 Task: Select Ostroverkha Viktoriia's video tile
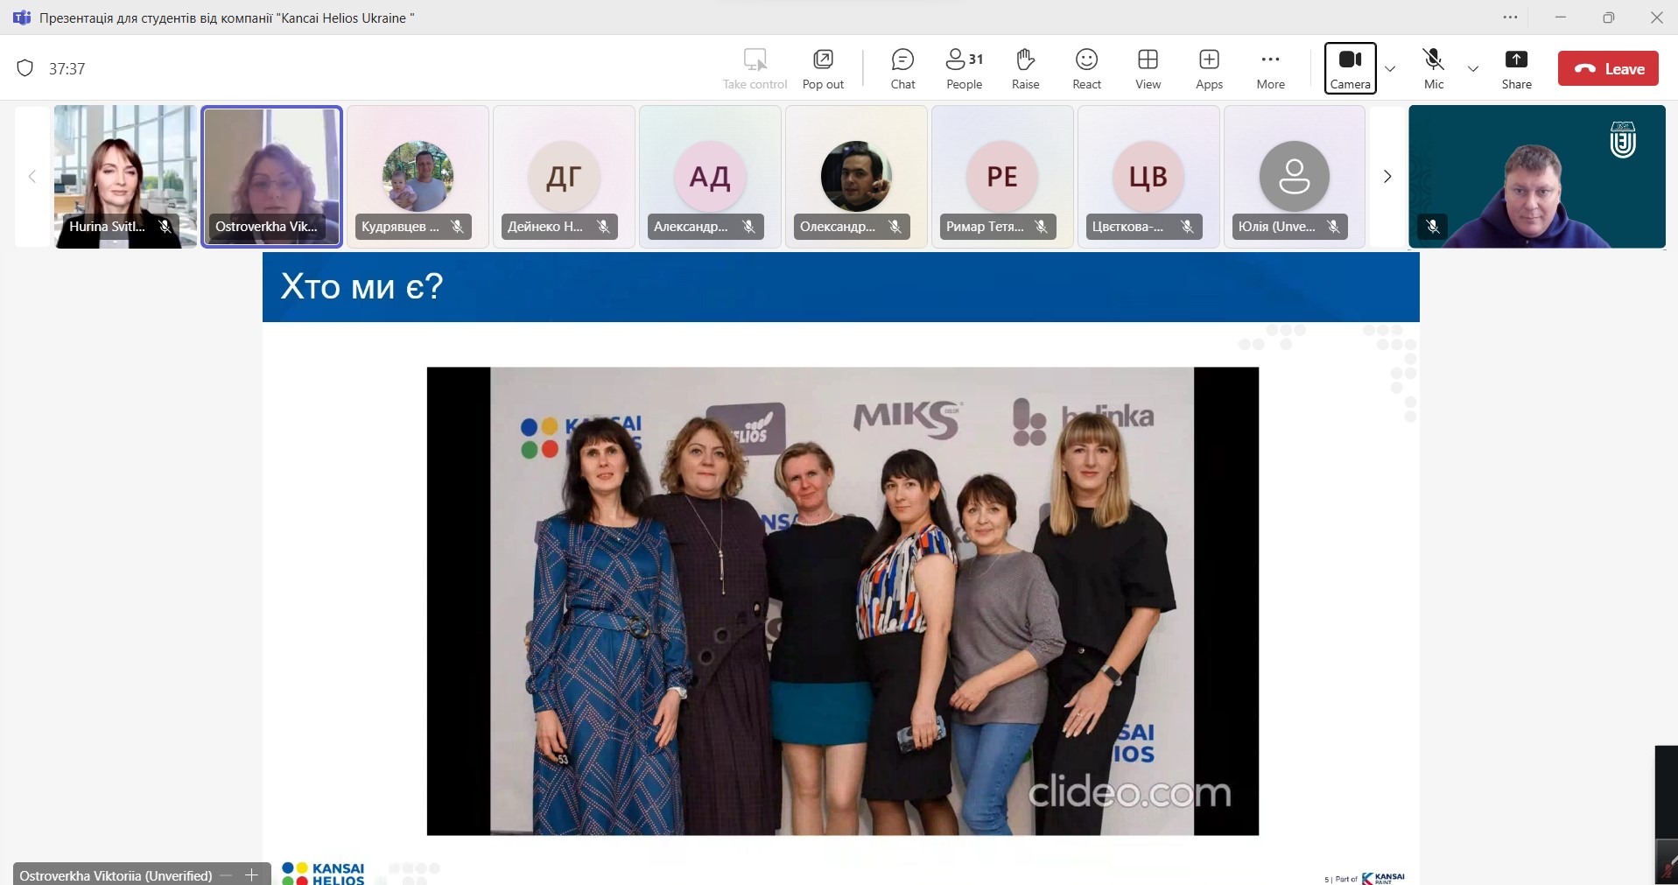(271, 177)
